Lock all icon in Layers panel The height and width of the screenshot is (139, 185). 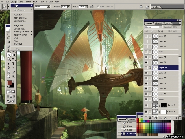pyautogui.click(x=162, y=31)
